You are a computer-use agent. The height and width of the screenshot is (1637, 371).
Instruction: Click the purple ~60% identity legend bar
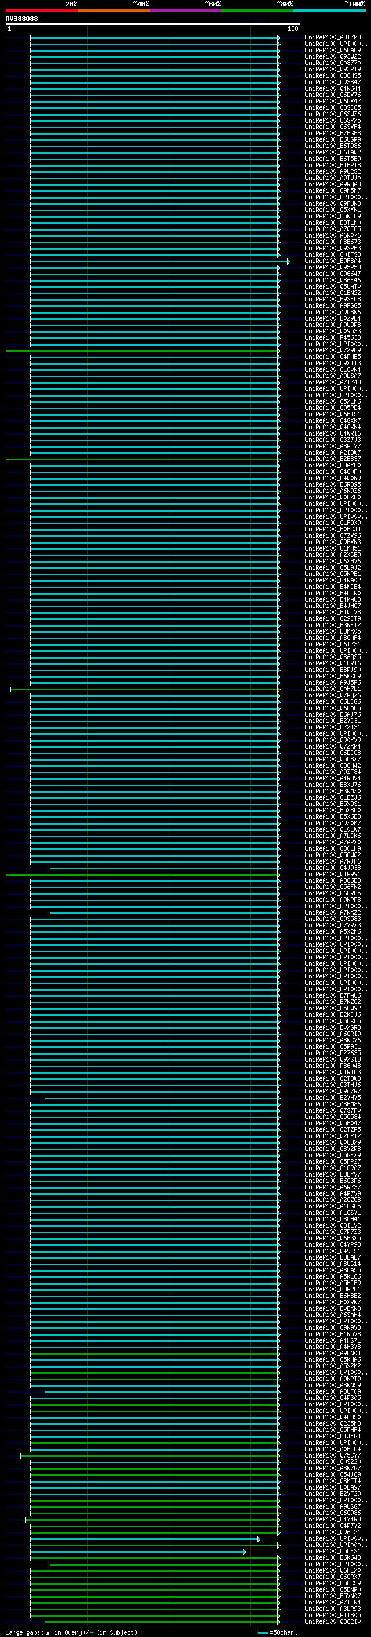pyautogui.click(x=185, y=10)
